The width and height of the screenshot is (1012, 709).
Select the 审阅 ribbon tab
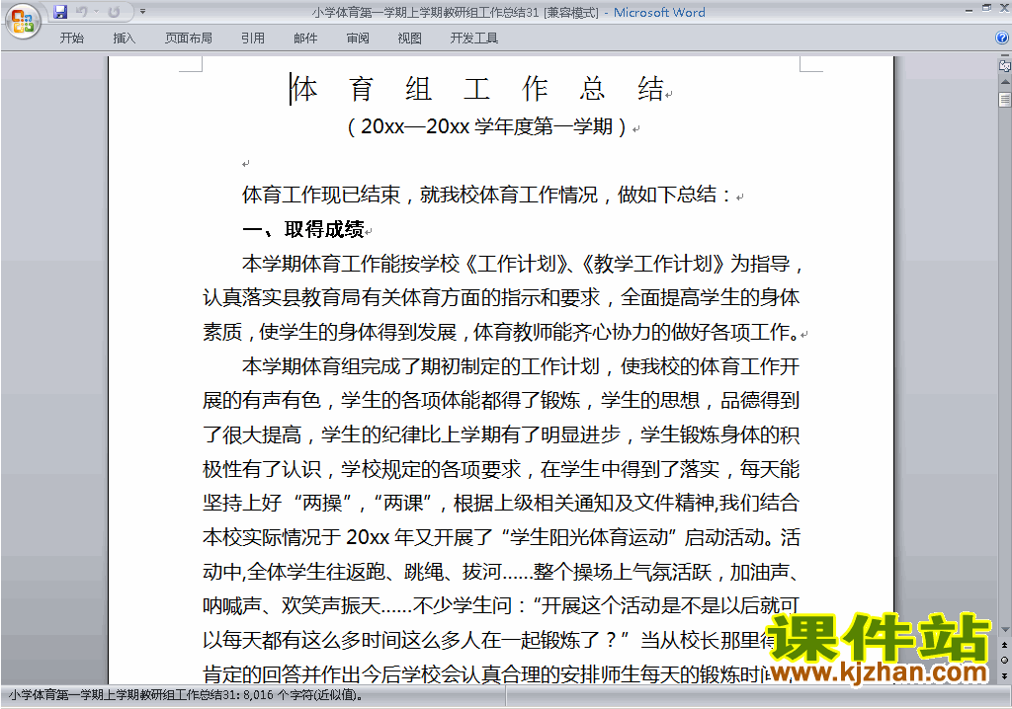pos(358,39)
